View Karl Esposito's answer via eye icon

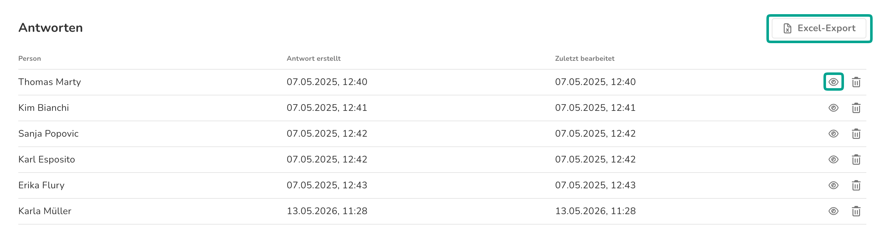833,159
